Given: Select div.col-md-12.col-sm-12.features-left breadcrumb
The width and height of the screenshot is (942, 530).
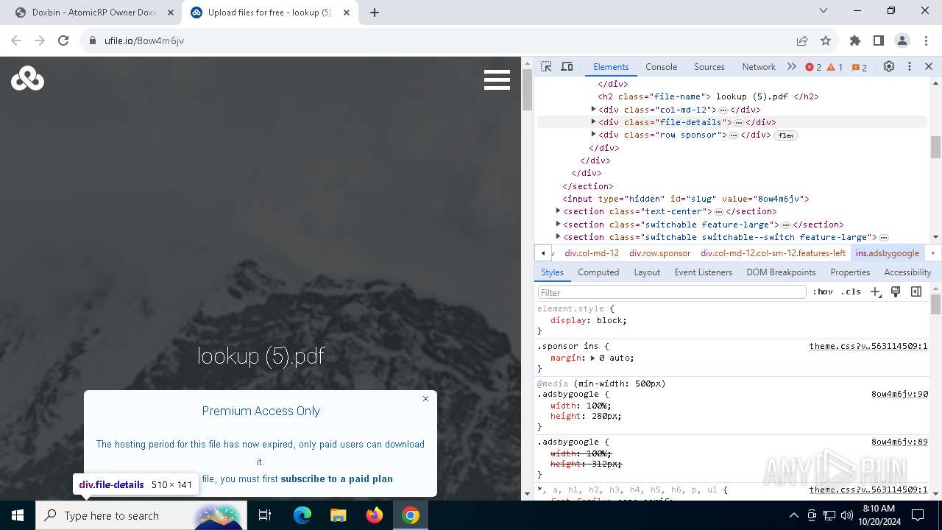Looking at the screenshot, I should point(773,253).
